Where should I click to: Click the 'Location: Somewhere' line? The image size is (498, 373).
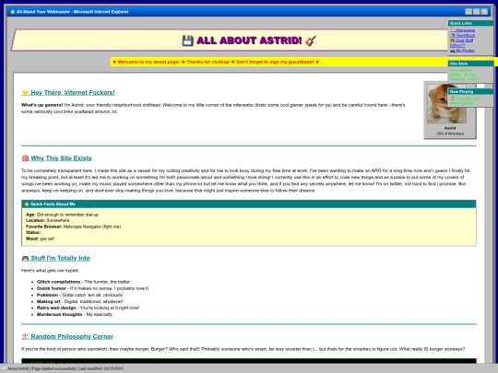point(48,220)
